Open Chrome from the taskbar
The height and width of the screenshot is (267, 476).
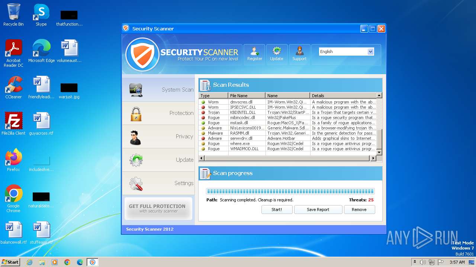(67, 262)
